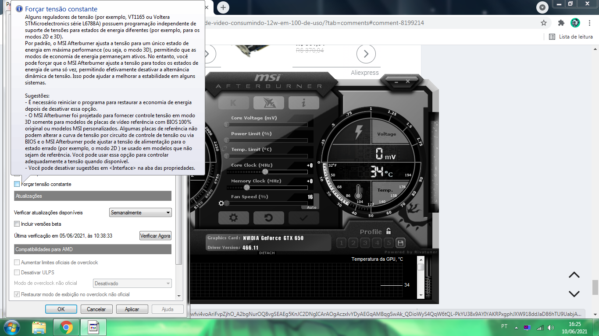The width and height of the screenshot is (599, 336).
Task: Click the right carousel arrow above Aliexpress
Action: coord(366,54)
